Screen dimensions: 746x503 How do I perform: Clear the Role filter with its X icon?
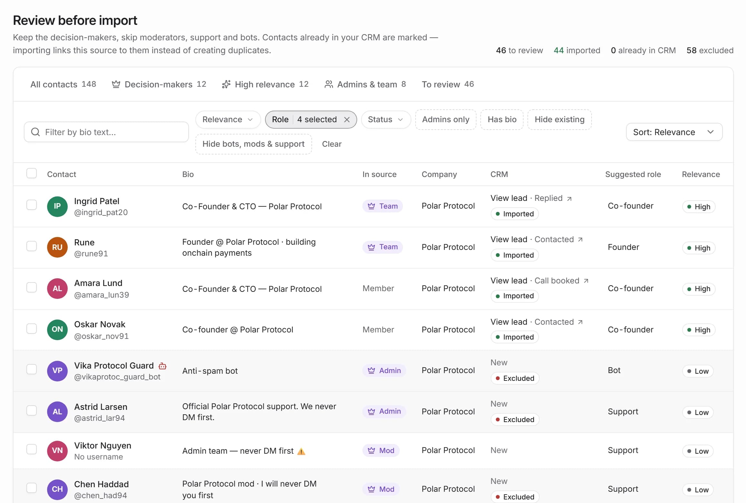click(347, 120)
